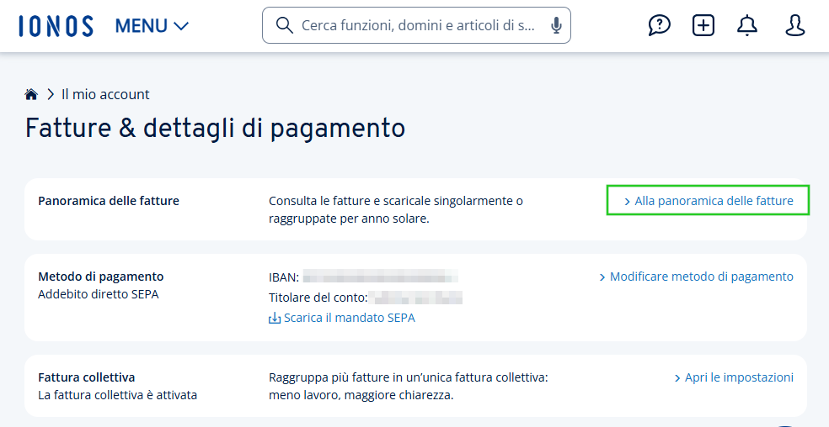The width and height of the screenshot is (829, 427).
Task: Open the notifications bell icon
Action: click(x=747, y=25)
